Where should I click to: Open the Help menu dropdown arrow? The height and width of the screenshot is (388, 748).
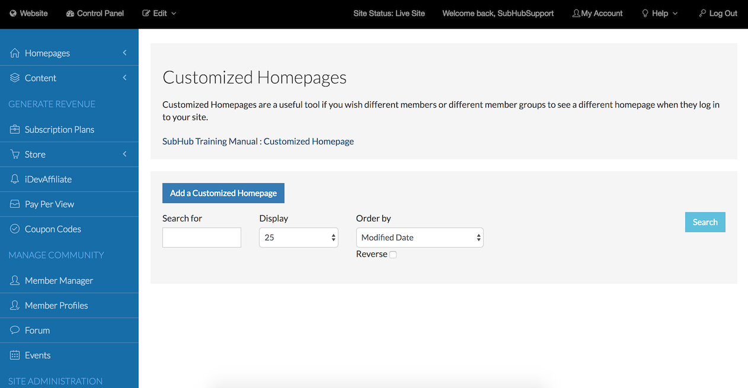point(675,14)
